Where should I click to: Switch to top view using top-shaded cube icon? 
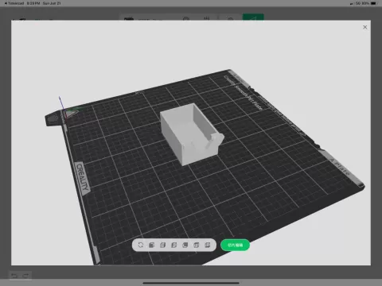[196, 245]
